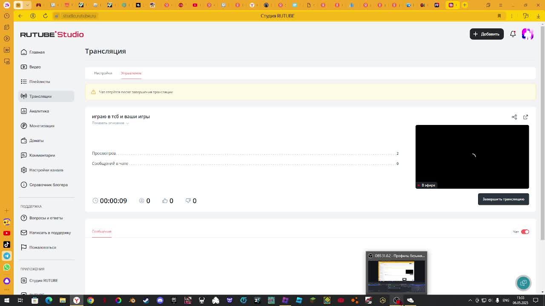Click the live stream preview player

(472, 156)
